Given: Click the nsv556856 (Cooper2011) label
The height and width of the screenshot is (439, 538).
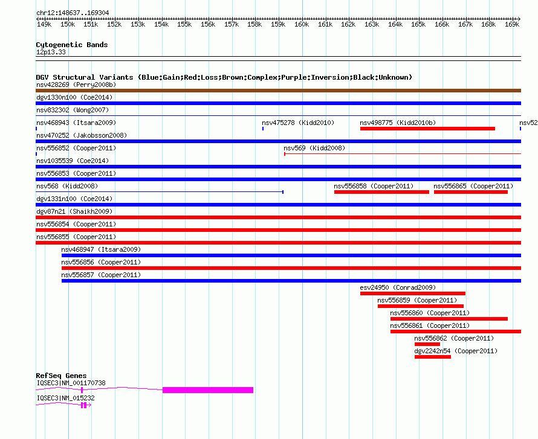Looking at the screenshot, I should pyautogui.click(x=101, y=262).
